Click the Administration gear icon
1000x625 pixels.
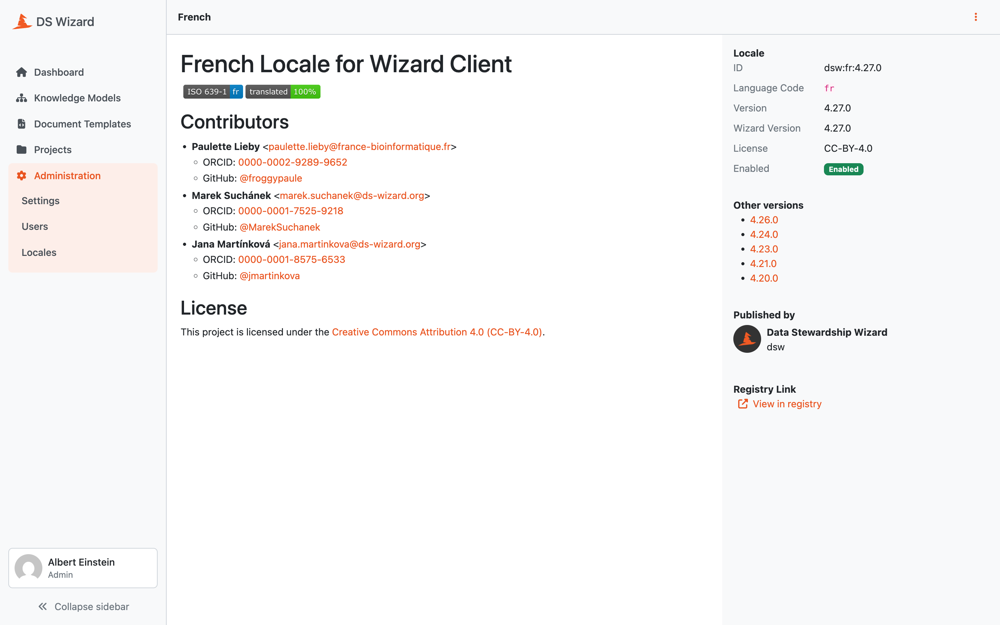pyautogui.click(x=22, y=176)
